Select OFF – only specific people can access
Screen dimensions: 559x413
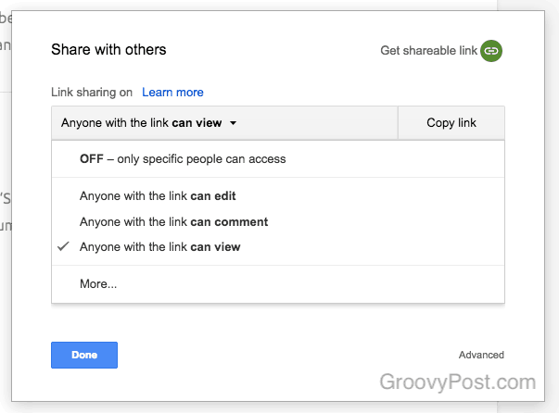[x=278, y=158]
